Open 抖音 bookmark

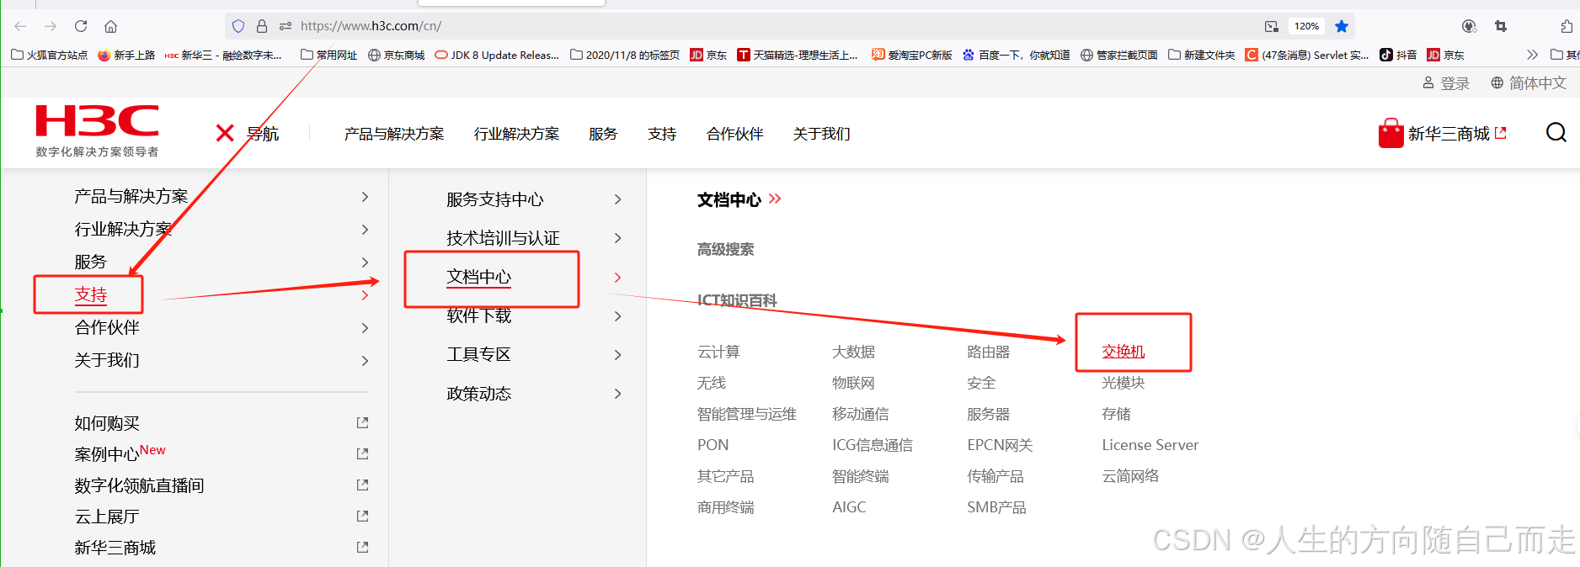pyautogui.click(x=1398, y=55)
